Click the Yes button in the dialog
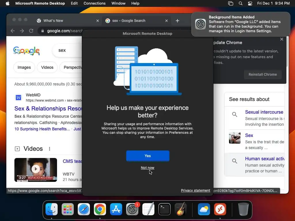The height and width of the screenshot is (221, 295). pyautogui.click(x=148, y=156)
